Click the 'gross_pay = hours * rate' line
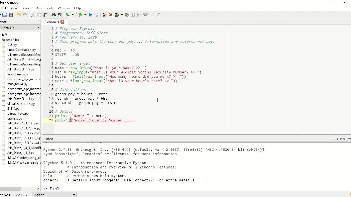 pyautogui.click(x=81, y=94)
